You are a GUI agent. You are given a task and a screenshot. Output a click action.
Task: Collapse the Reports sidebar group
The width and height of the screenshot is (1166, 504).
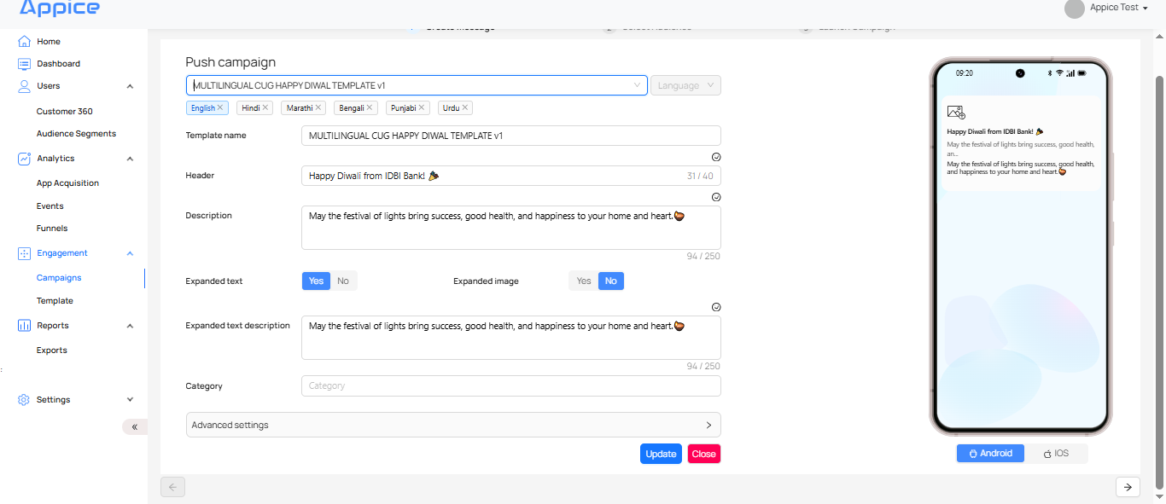pyautogui.click(x=130, y=326)
